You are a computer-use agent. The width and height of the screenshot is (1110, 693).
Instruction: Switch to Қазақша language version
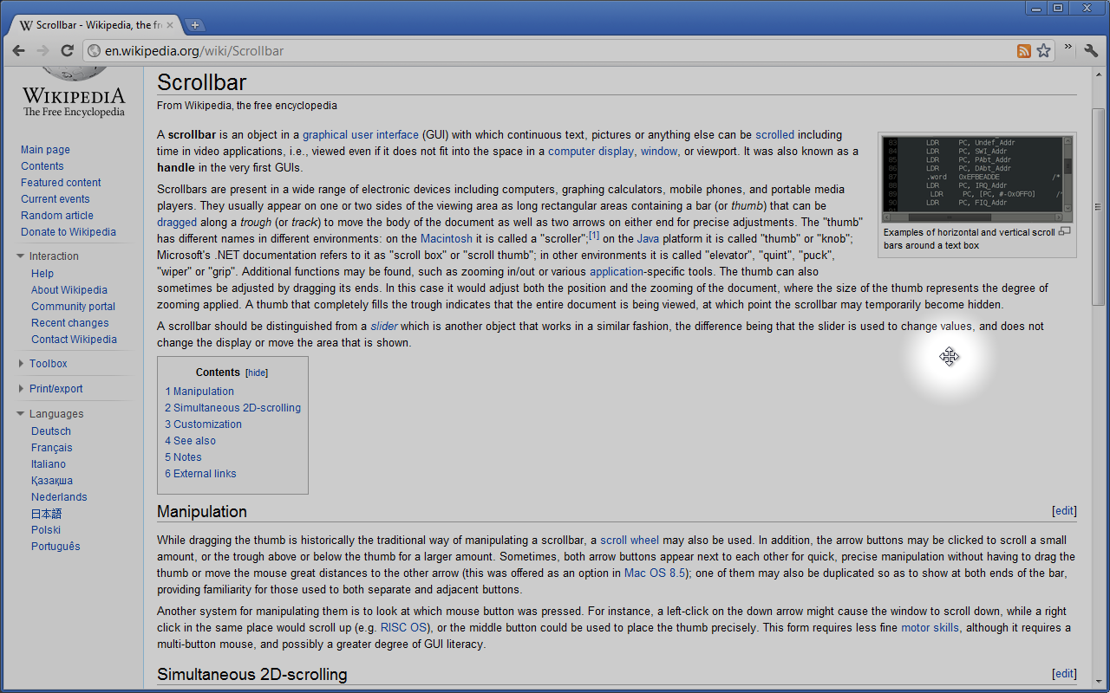click(x=52, y=481)
